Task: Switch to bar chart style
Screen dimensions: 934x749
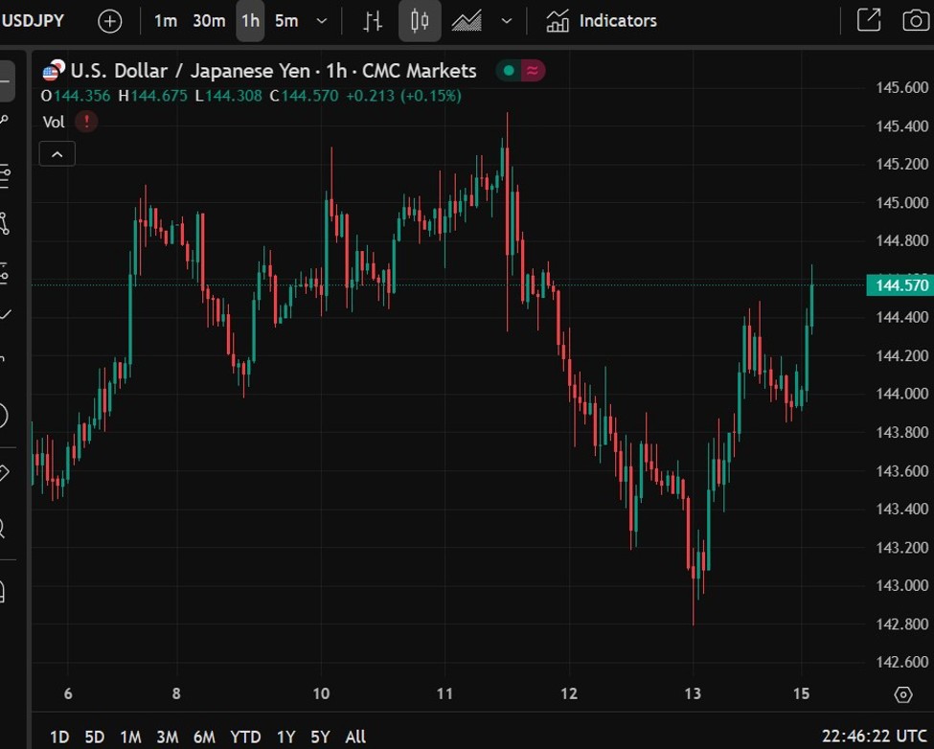Action: pyautogui.click(x=372, y=20)
